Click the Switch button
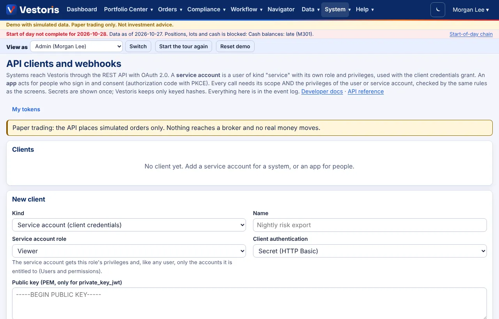The image size is (499, 319). coord(138,46)
